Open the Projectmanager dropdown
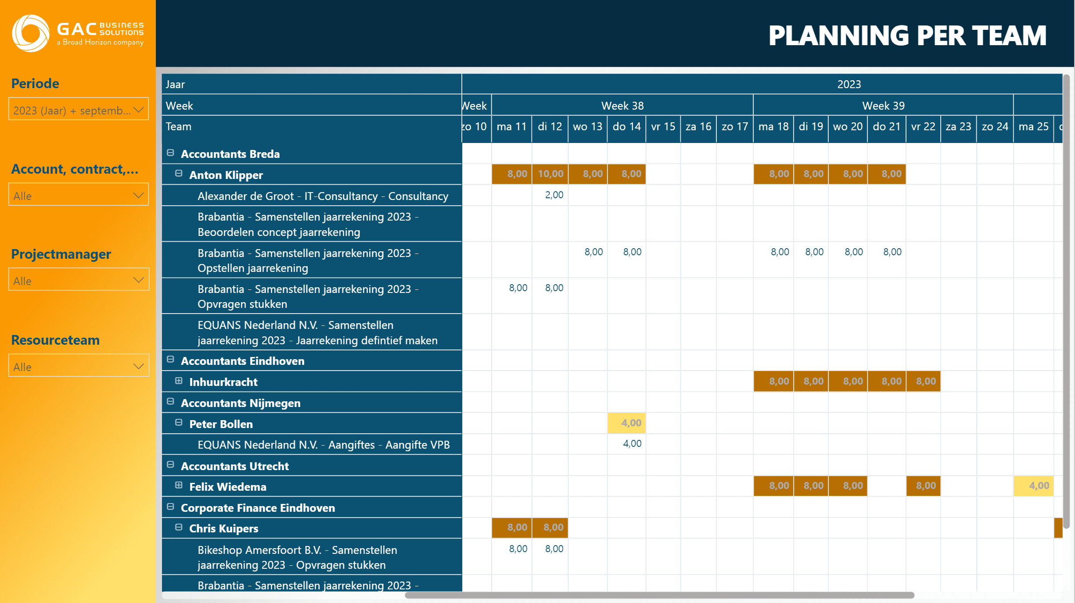This screenshot has width=1075, height=603. coord(79,280)
